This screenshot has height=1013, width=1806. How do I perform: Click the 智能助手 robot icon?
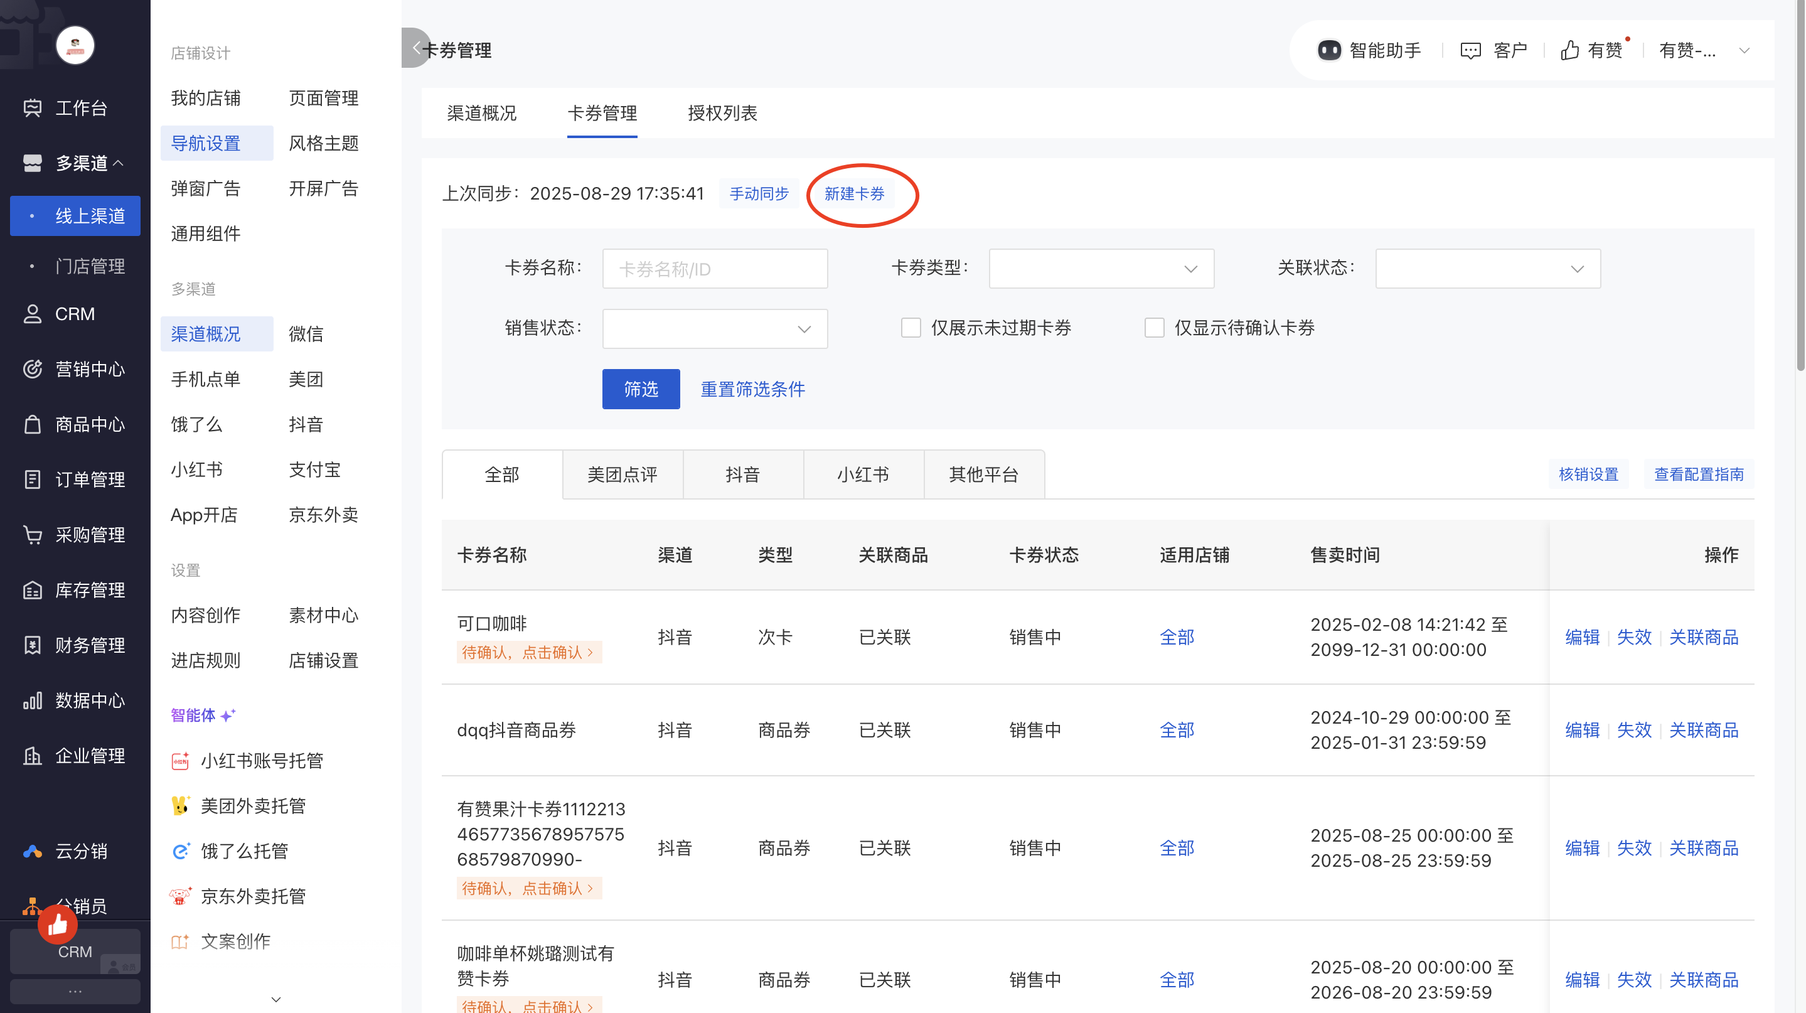coord(1328,50)
